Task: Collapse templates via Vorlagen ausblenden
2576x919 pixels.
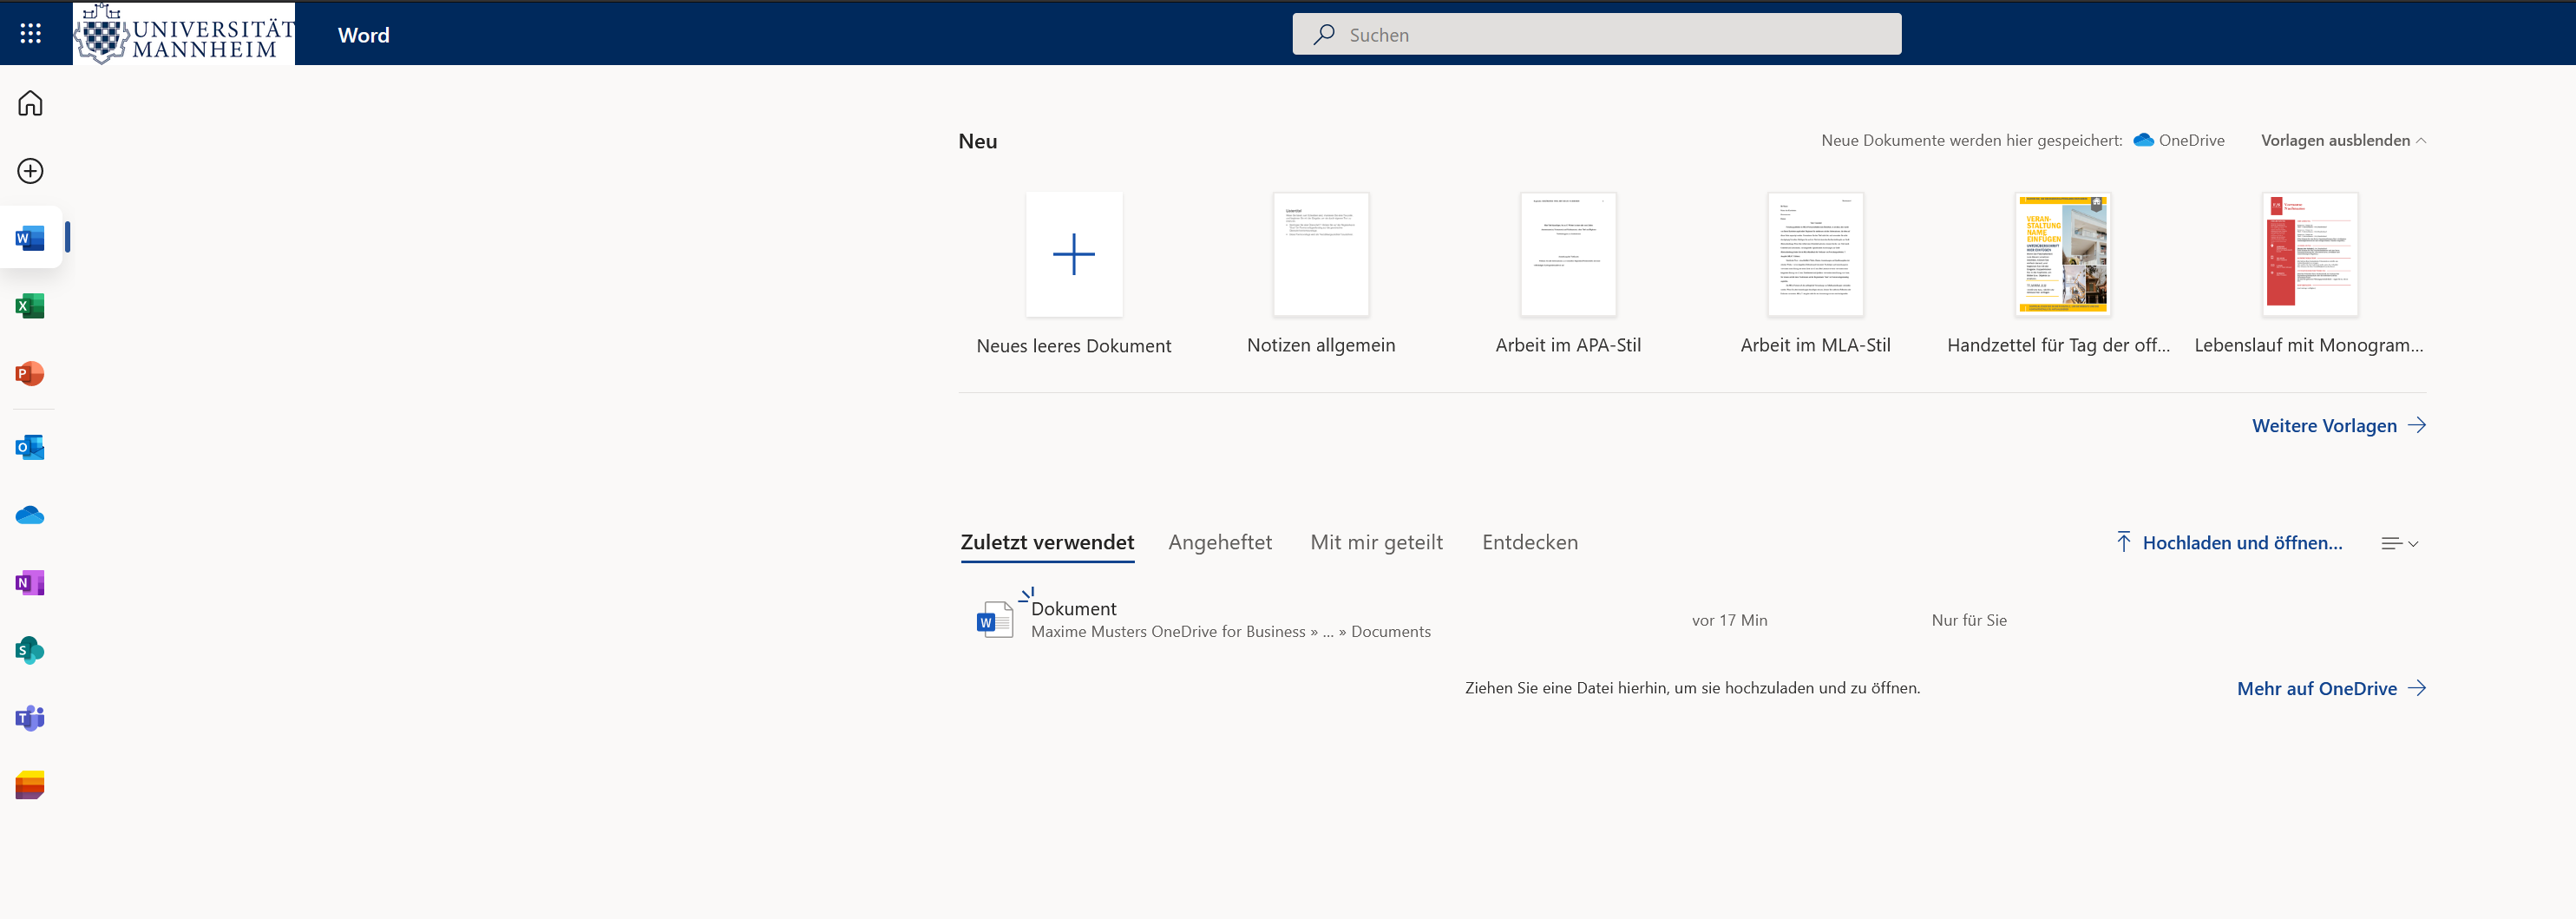Action: point(2343,140)
